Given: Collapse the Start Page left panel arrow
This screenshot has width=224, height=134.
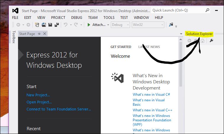Looking at the screenshot, I should tap(21, 54).
